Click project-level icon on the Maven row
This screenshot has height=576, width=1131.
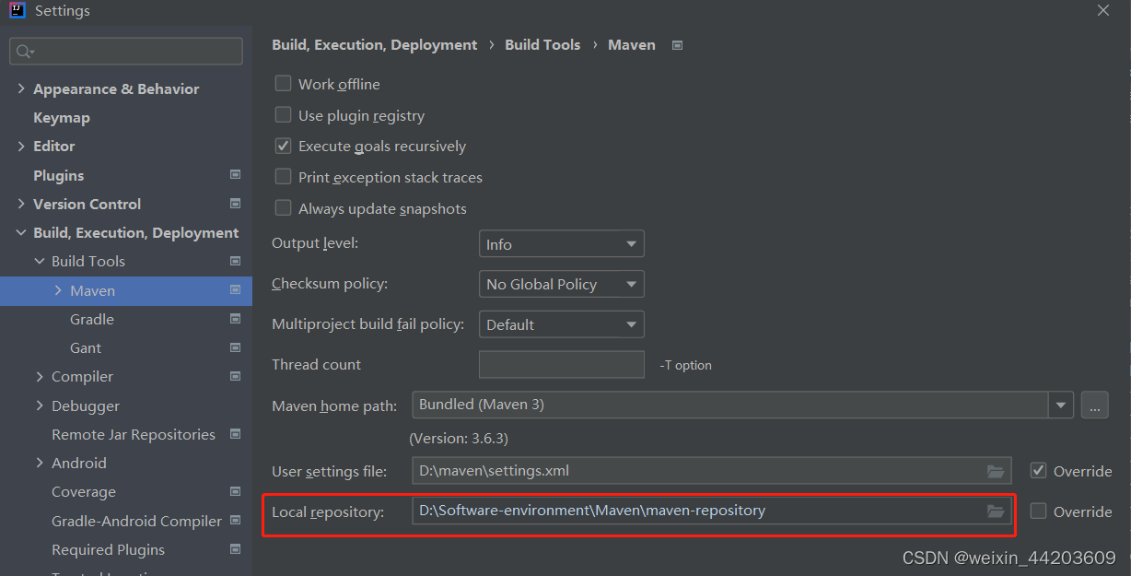tap(235, 290)
